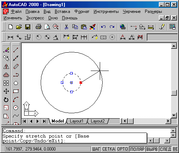Click the red hot grip on circle

[81, 82]
